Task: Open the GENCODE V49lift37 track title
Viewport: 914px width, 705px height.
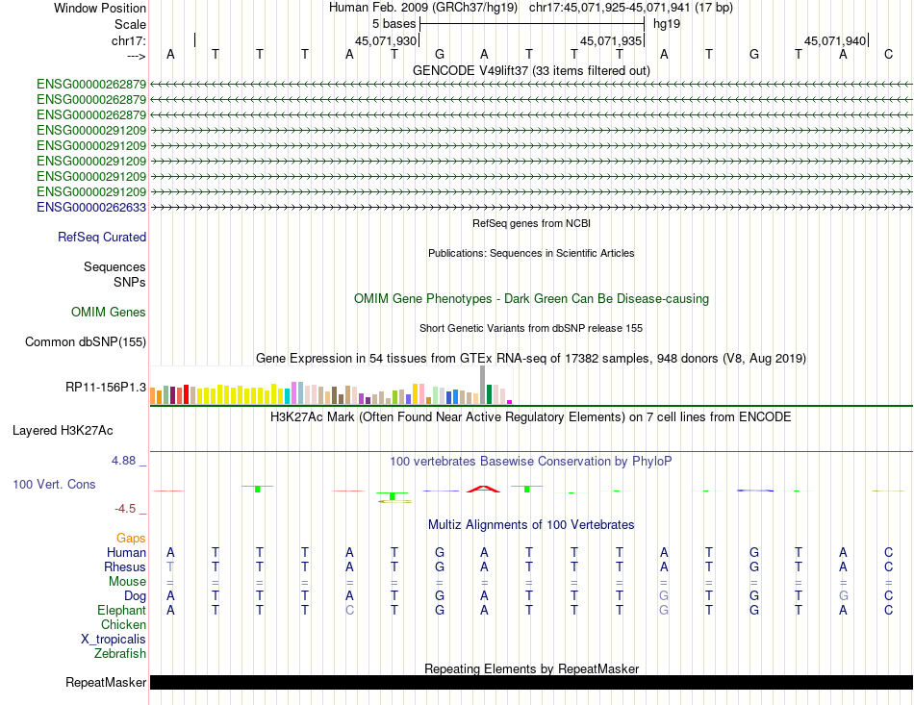Action: click(x=531, y=70)
